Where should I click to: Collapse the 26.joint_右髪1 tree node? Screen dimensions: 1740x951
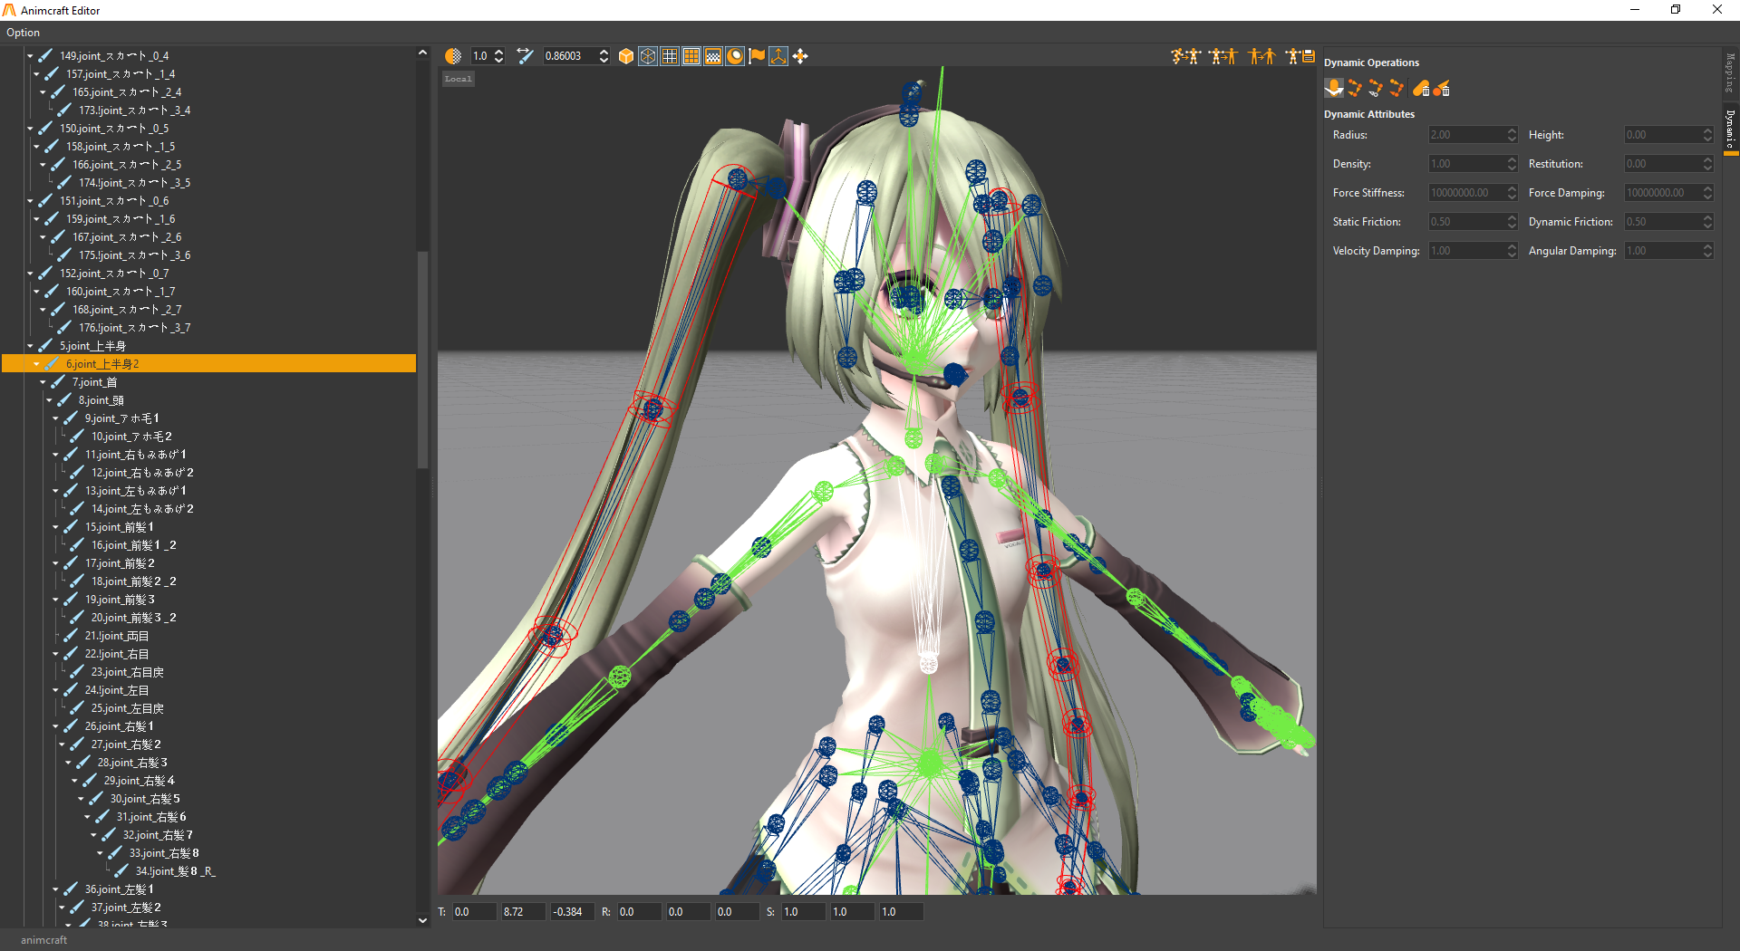tap(55, 726)
